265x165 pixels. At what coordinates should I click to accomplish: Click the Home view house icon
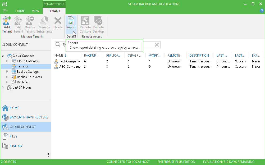click(5, 108)
